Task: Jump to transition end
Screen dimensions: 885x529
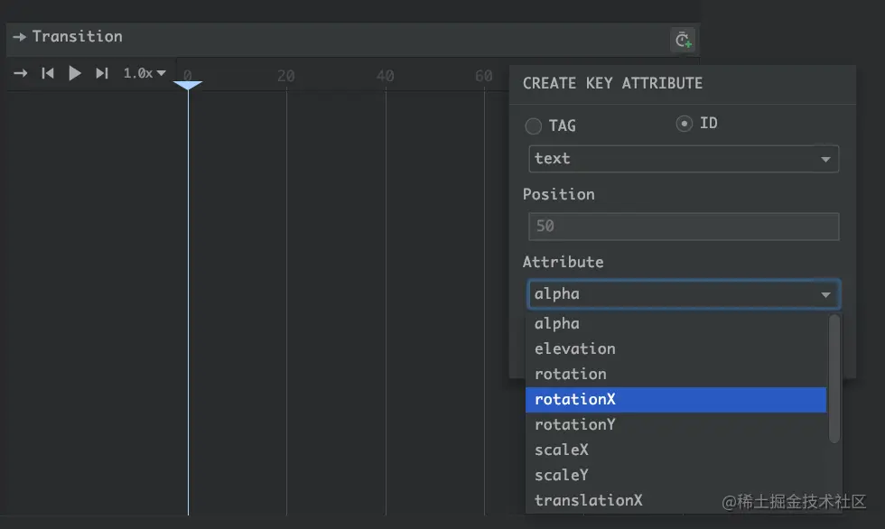Action: tap(101, 73)
